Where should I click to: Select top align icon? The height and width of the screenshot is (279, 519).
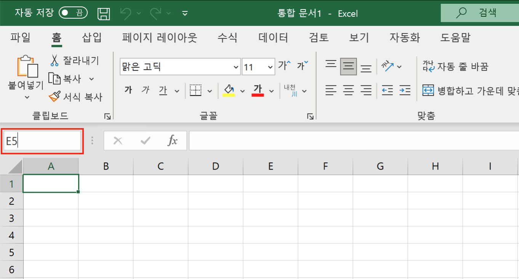click(331, 64)
